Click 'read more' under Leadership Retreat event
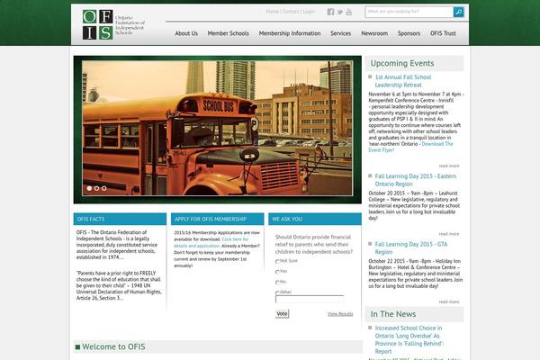 pos(449,166)
